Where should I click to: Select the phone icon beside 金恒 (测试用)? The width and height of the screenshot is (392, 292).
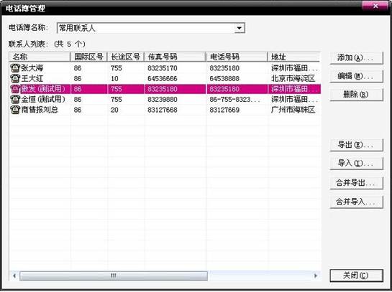tap(15, 99)
